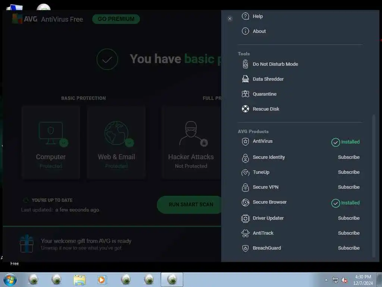Screen dimensions: 382x287
Task: Click the welcome gift box icon
Action: click(26, 244)
